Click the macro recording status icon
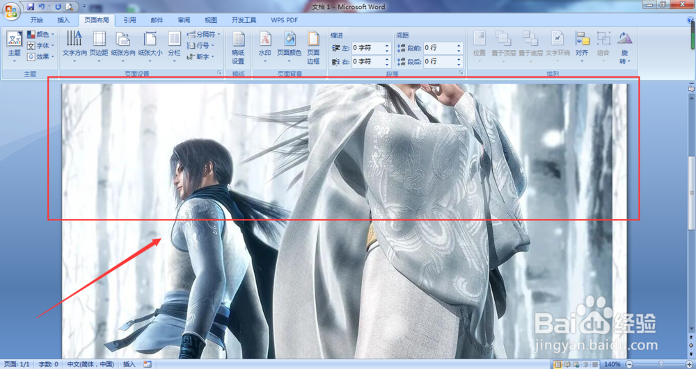The width and height of the screenshot is (696, 369). 148,364
